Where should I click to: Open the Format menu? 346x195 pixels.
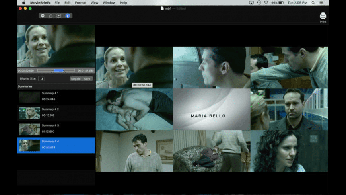point(81,3)
